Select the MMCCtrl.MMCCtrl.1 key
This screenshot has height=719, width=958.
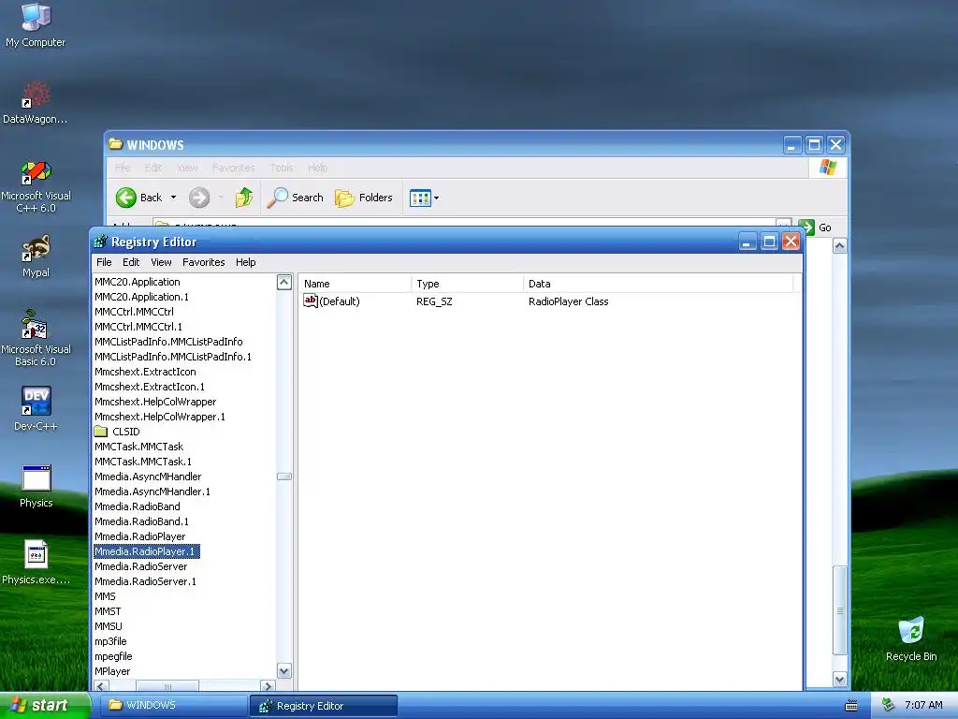(138, 327)
